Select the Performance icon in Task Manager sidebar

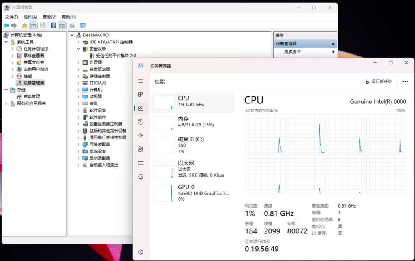point(141,108)
